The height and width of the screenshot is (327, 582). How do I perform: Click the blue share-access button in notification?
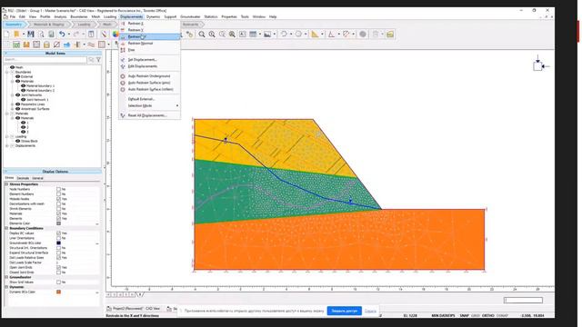point(345,311)
